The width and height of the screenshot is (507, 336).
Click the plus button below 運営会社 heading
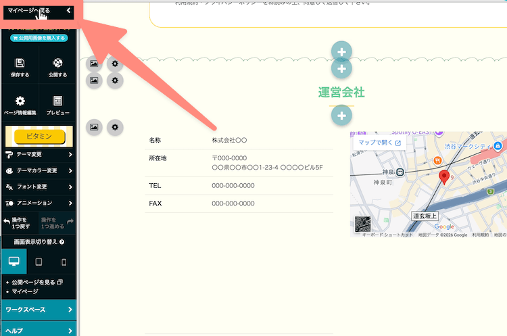pyautogui.click(x=341, y=116)
